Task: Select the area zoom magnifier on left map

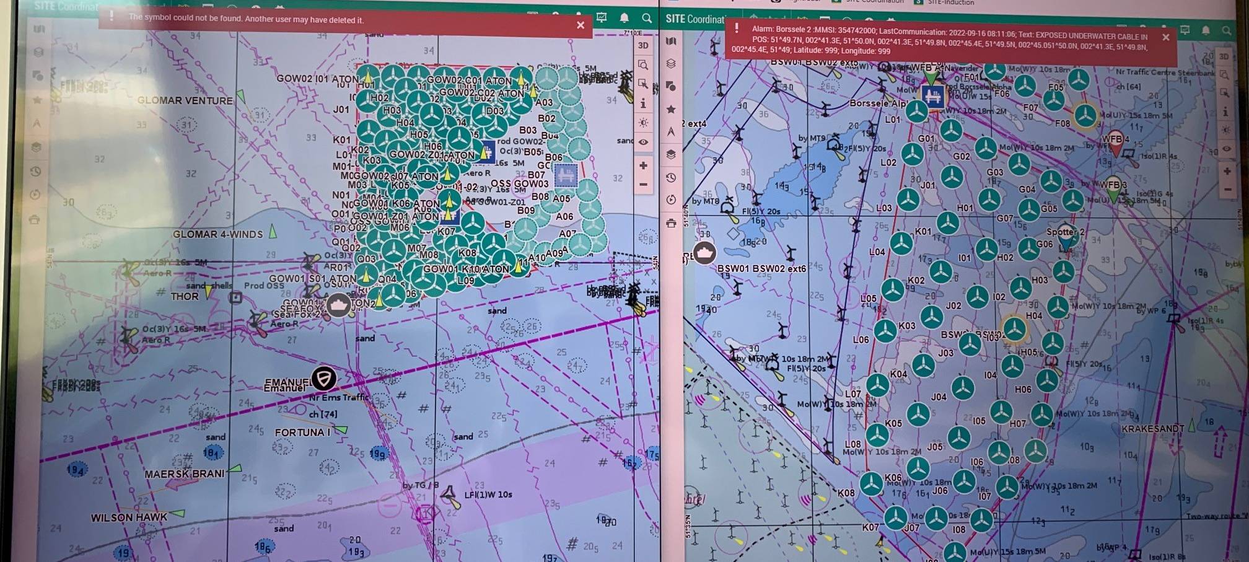Action: click(643, 65)
